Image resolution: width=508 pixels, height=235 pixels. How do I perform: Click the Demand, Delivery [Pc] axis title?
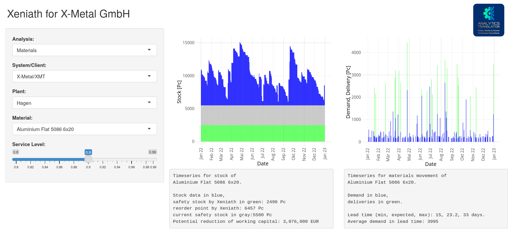tap(348, 92)
